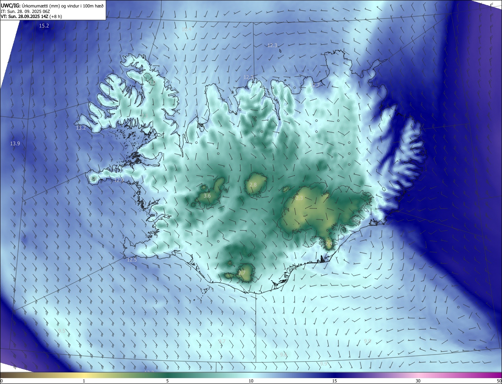The image size is (502, 384).
Task: Click the 2.4 value on Öræfajökull
Action: point(329,243)
